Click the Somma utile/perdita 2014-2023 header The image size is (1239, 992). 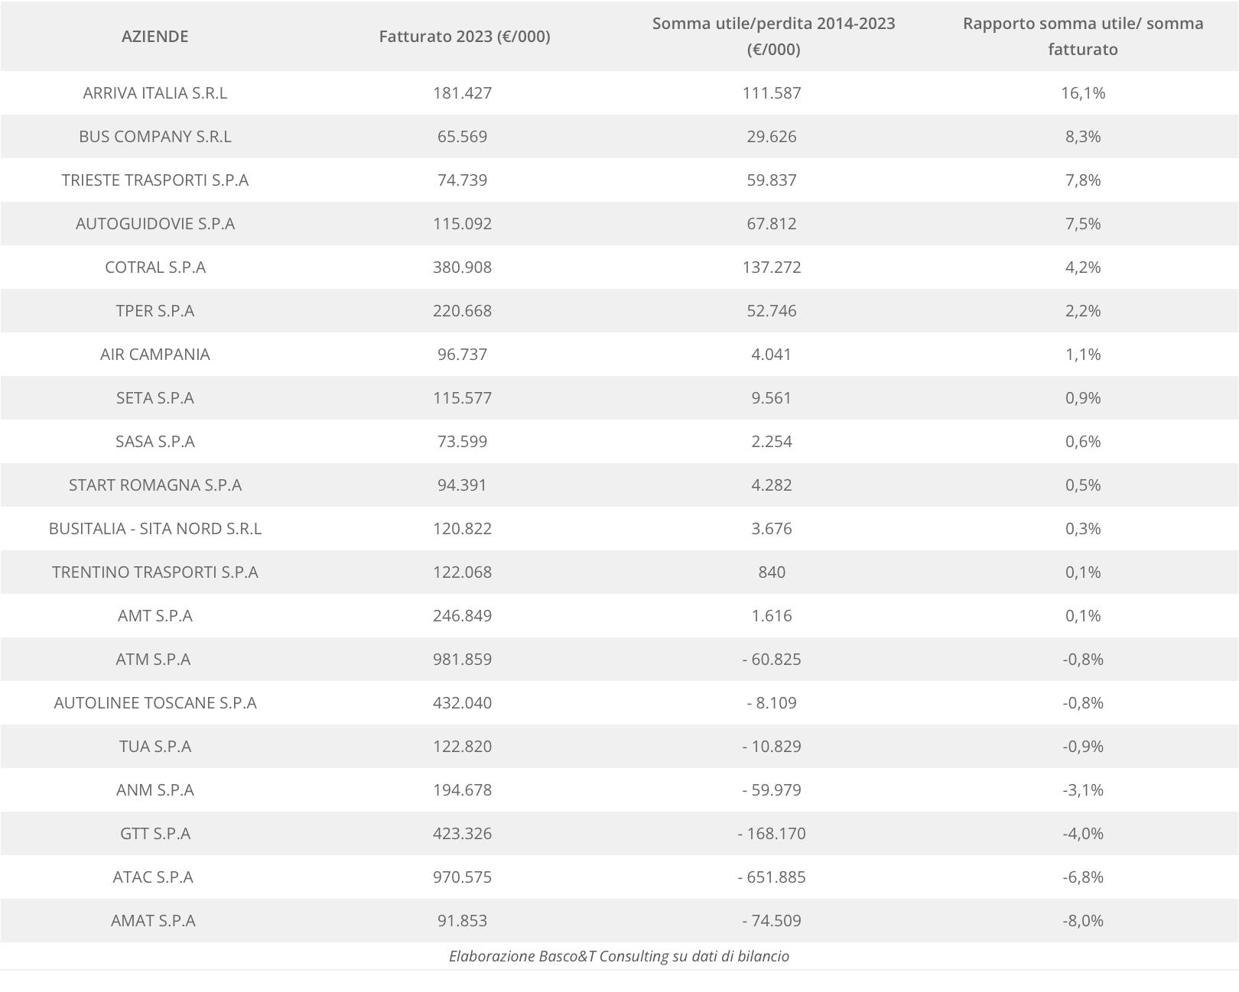click(773, 36)
